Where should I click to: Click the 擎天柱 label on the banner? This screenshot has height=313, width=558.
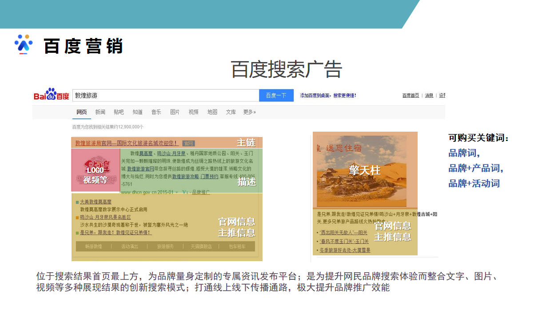coord(365,170)
